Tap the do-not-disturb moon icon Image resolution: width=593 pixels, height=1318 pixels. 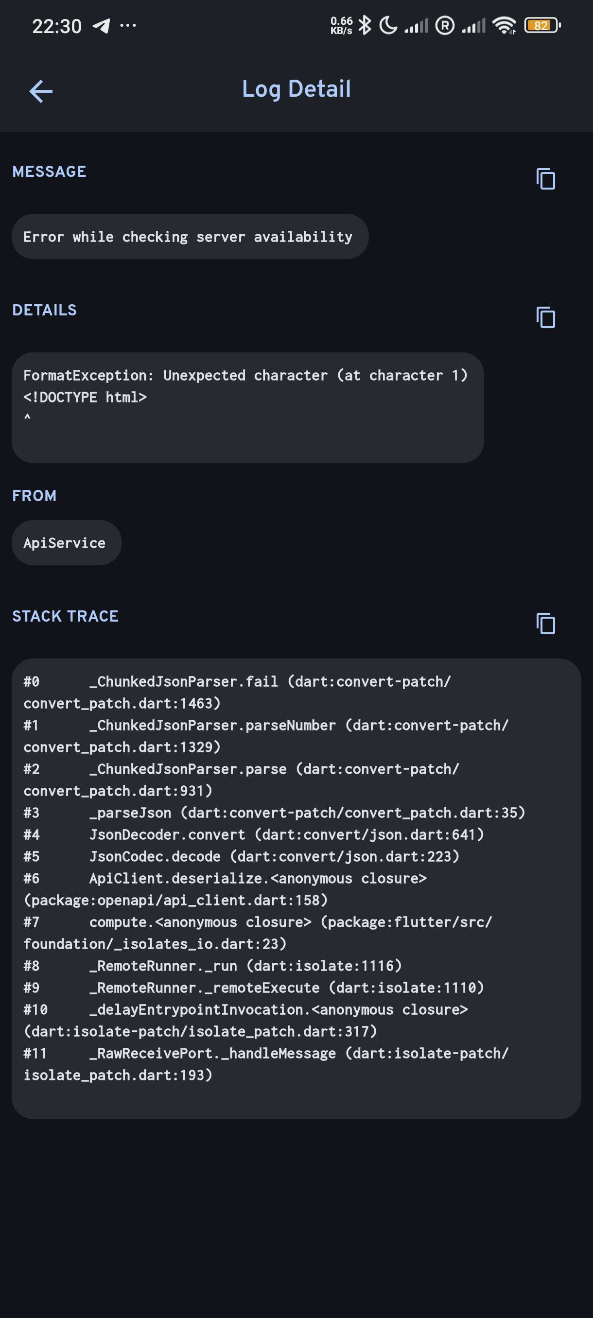(388, 25)
